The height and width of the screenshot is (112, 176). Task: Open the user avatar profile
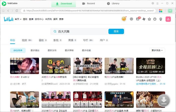pyautogui.click(x=124, y=19)
